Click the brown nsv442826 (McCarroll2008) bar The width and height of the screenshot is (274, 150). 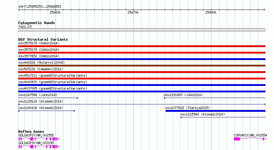pos(142,66)
